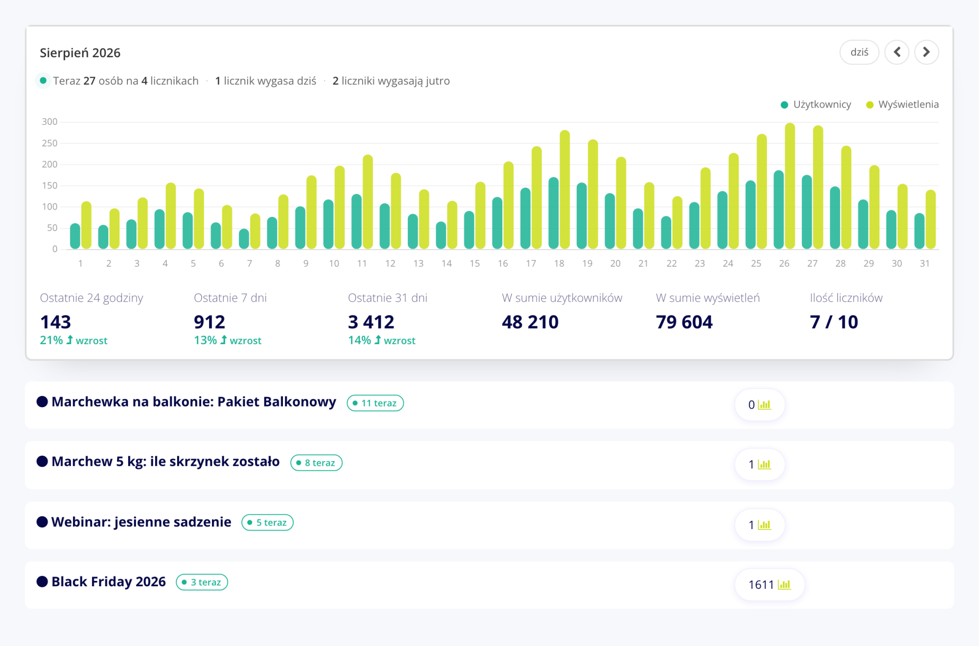Click the green live indicator dot near Teraz

(x=43, y=81)
